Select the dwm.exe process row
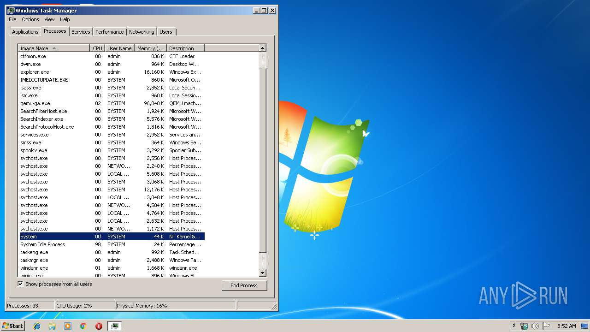590x332 pixels. click(111, 64)
